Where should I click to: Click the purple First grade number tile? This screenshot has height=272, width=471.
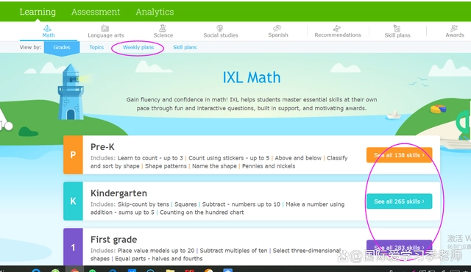pyautogui.click(x=73, y=246)
